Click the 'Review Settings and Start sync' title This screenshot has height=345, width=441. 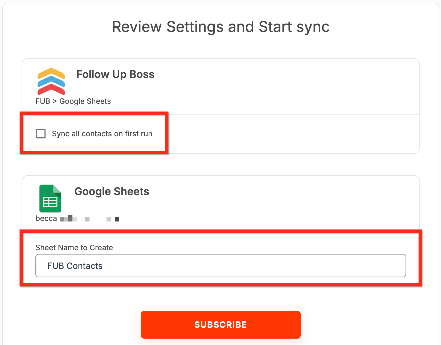coord(220,27)
